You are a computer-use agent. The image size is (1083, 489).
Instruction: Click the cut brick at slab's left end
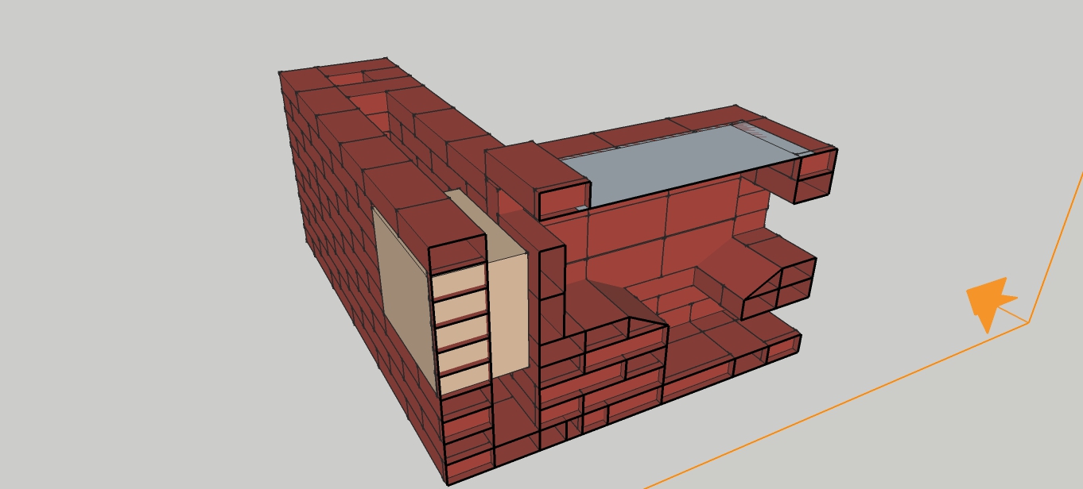click(x=563, y=200)
